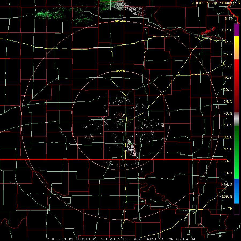
Task: Click the -0.9 legend value
Action: click(228, 114)
